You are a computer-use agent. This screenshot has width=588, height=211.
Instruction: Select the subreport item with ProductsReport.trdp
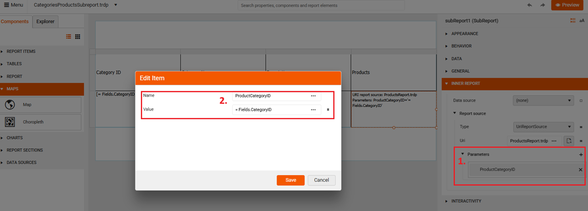pos(394,109)
